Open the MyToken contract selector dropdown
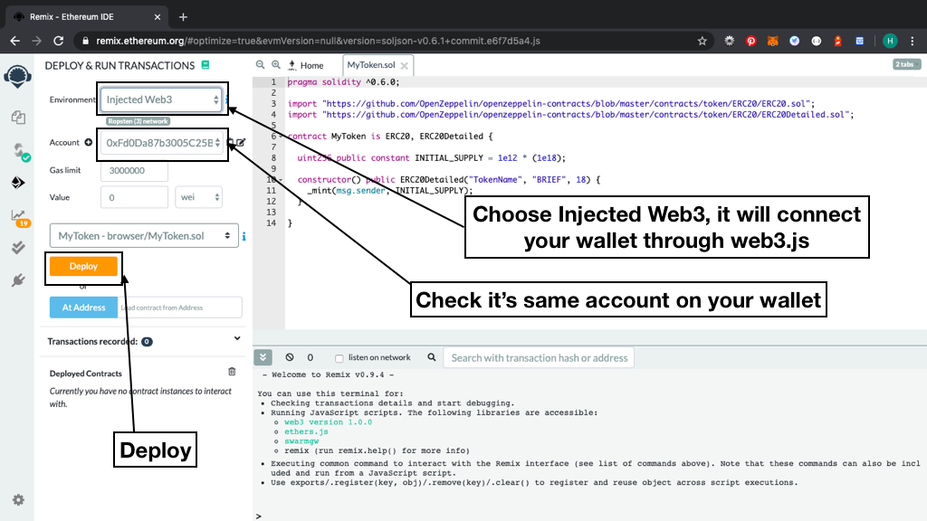The height and width of the screenshot is (521, 927). (144, 236)
